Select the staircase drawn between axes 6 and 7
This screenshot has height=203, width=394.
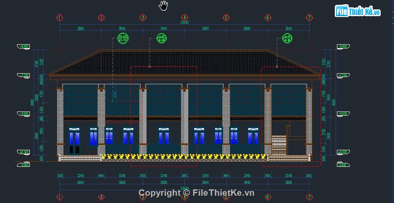tap(279, 145)
